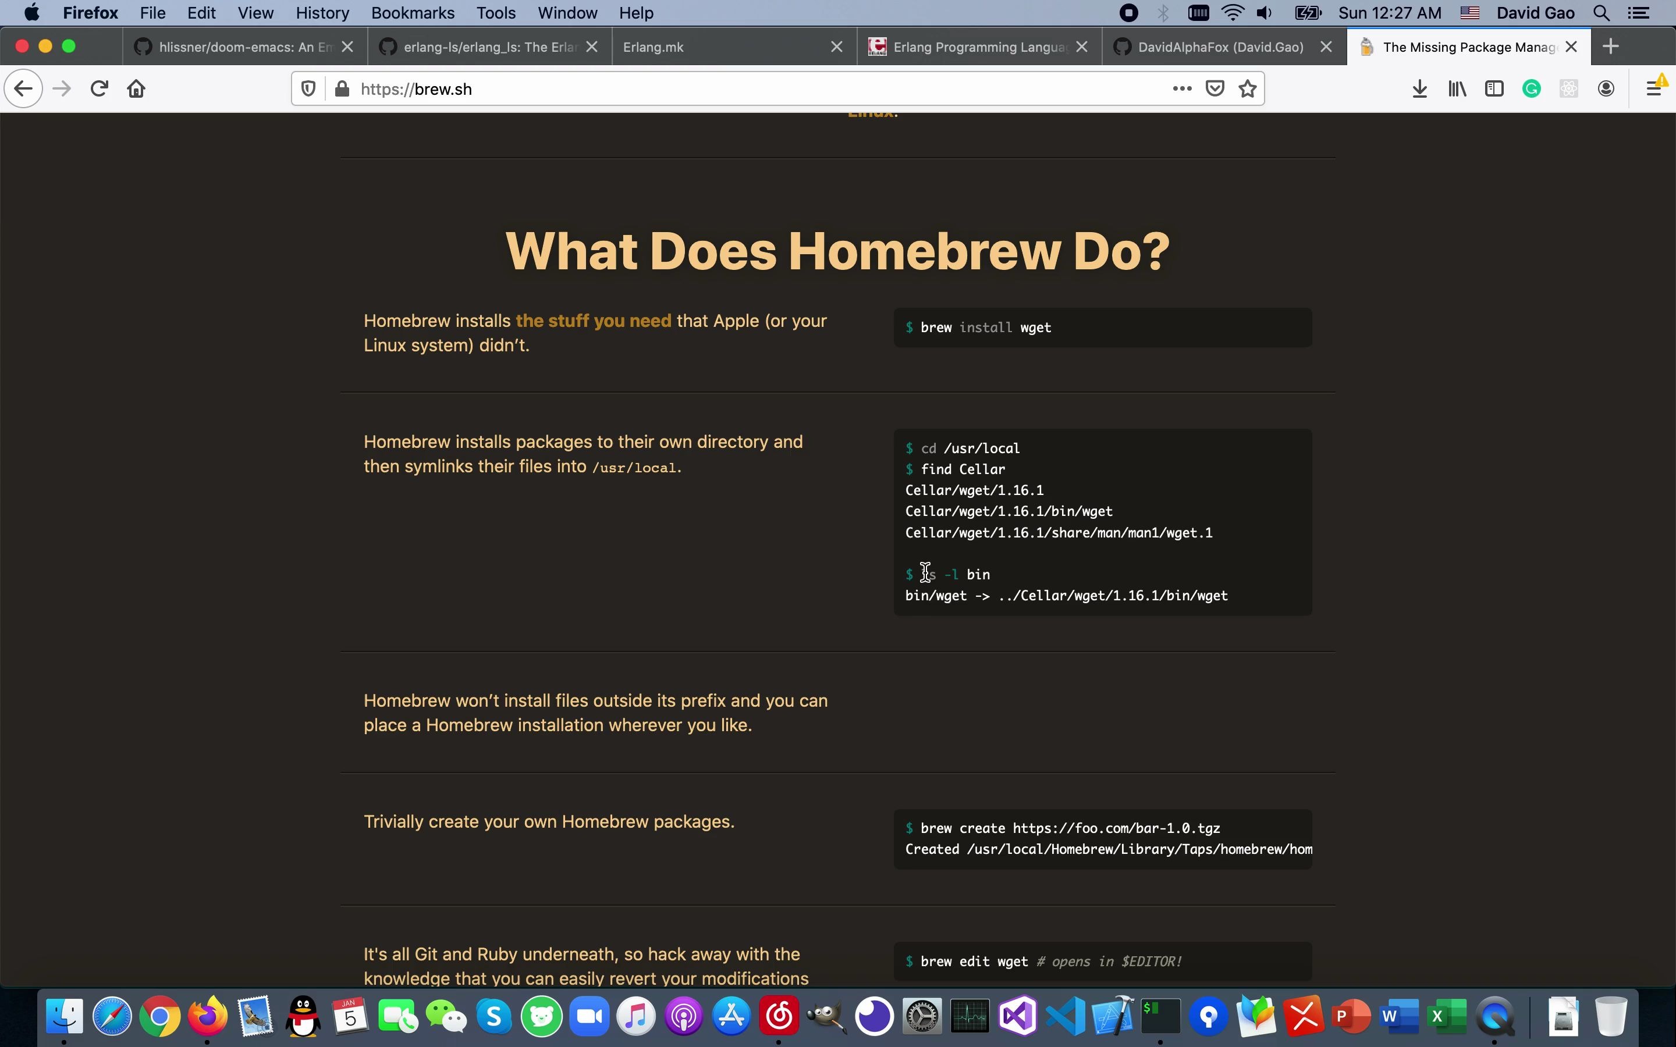Launch Microsoft Word from the Dock
The height and width of the screenshot is (1047, 1676).
click(1399, 1016)
